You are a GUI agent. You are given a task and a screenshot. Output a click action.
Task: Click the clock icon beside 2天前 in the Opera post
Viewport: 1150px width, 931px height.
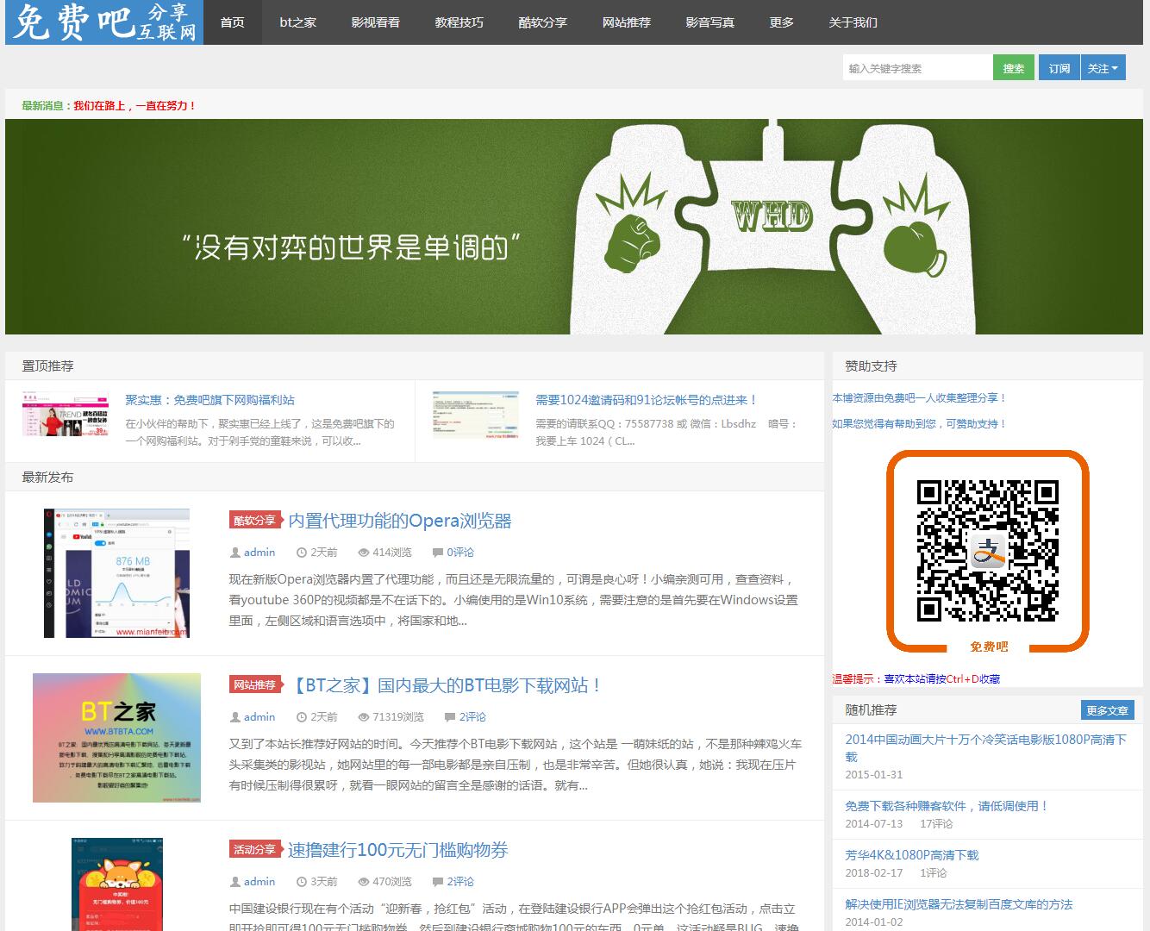coord(301,553)
